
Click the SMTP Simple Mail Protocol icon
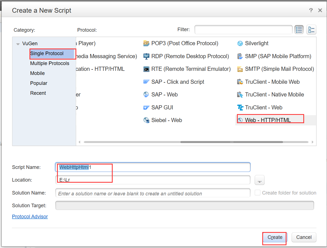point(240,69)
